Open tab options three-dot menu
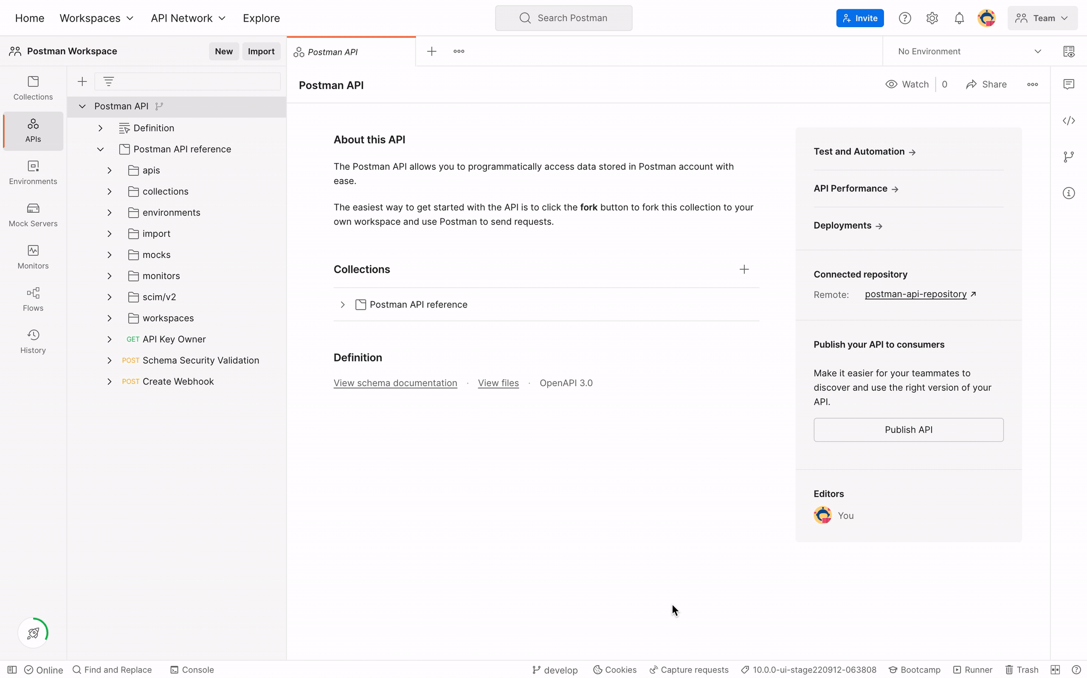 pyautogui.click(x=459, y=52)
